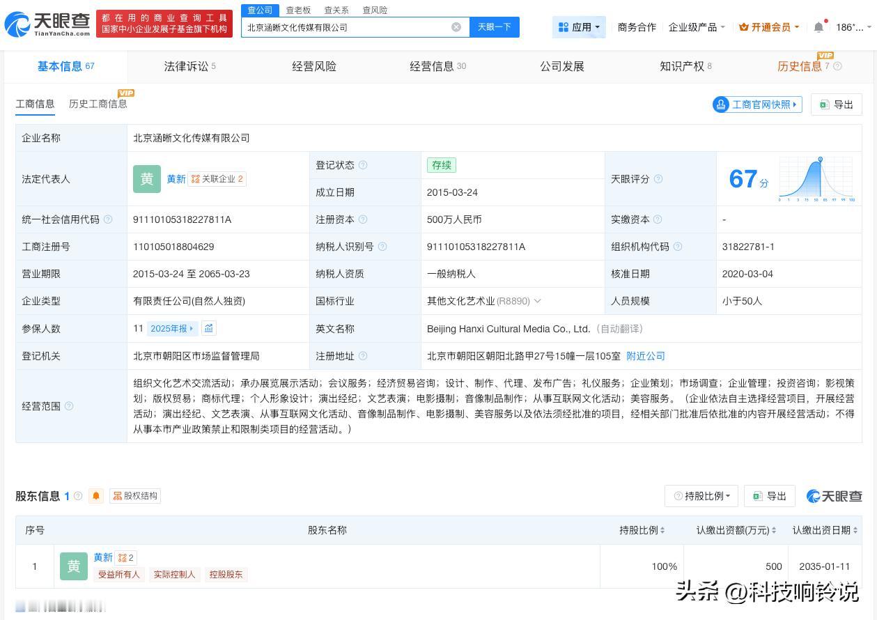Click help icon next to 组织机构代码
The image size is (877, 620).
[x=678, y=247]
